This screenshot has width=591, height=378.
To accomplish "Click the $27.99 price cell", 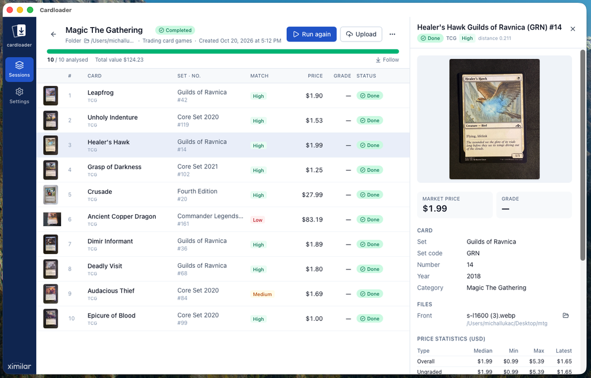I will pyautogui.click(x=312, y=195).
